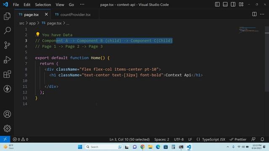This screenshot has height=151, width=269.
Task: Change encoding via UTF-8
Action: (179, 139)
